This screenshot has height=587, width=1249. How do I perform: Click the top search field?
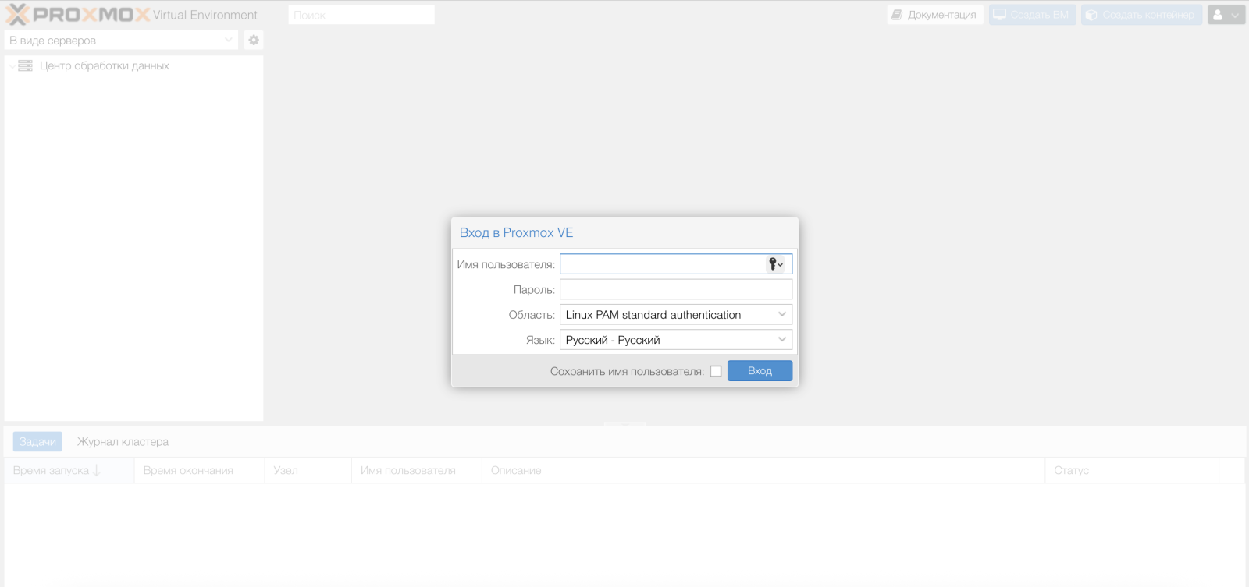(361, 15)
